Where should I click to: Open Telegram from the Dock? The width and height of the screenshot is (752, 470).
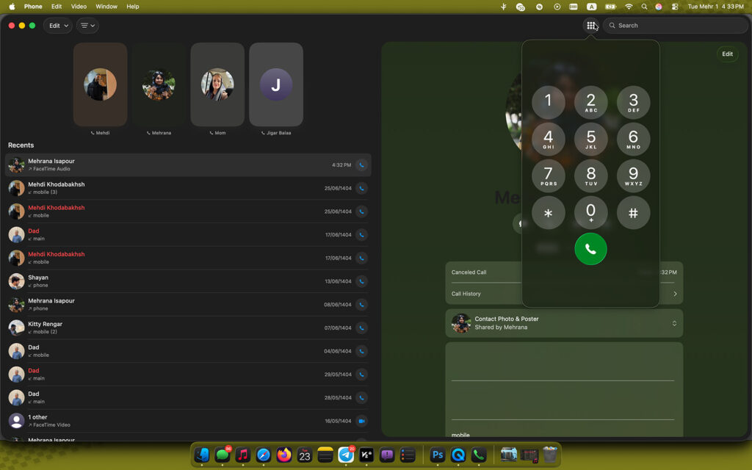(x=346, y=455)
